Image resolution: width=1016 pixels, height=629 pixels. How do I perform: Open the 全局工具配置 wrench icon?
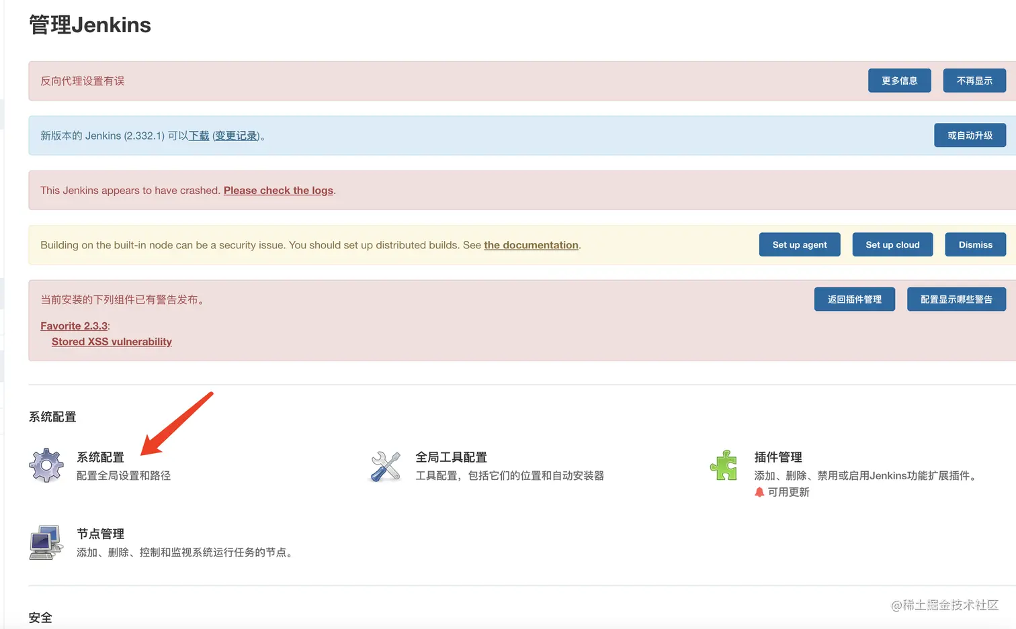tap(386, 466)
